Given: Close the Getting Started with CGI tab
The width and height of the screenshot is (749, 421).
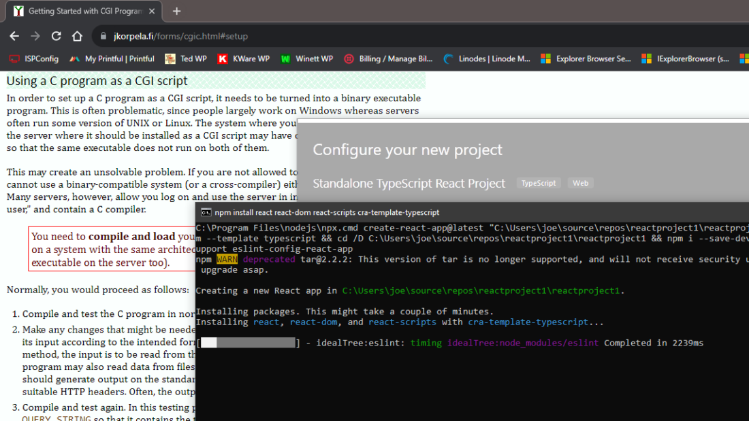Looking at the screenshot, I should pos(152,11).
